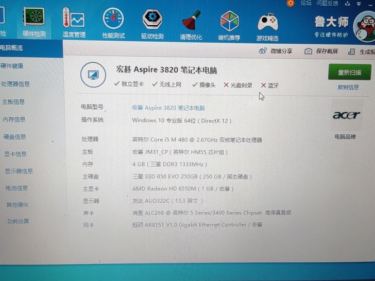375x281 pixels.
Task: Select 显卡信息 in the sidebar
Action: (15, 154)
